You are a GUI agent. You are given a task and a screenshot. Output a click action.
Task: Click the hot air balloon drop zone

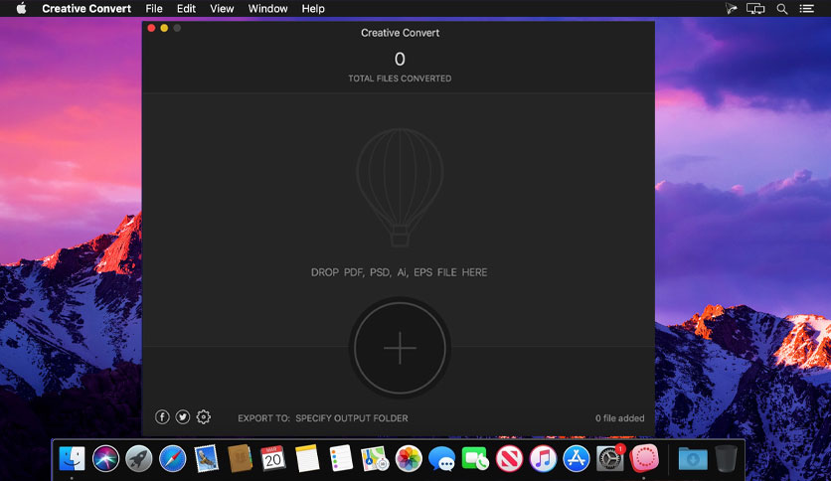[x=400, y=188]
